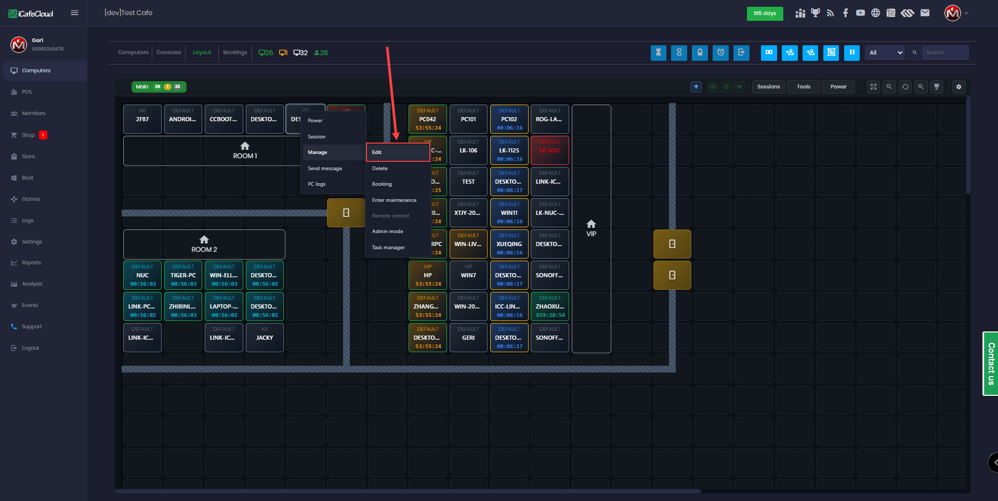Click the fullscreen expand icon
Image resolution: width=998 pixels, height=501 pixels.
click(873, 87)
